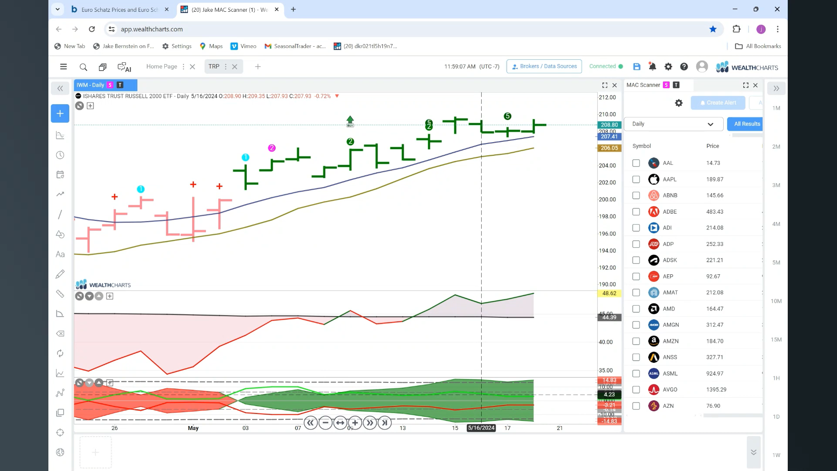The width and height of the screenshot is (837, 471).
Task: Check the AAPL row checkbox
Action: tap(636, 179)
